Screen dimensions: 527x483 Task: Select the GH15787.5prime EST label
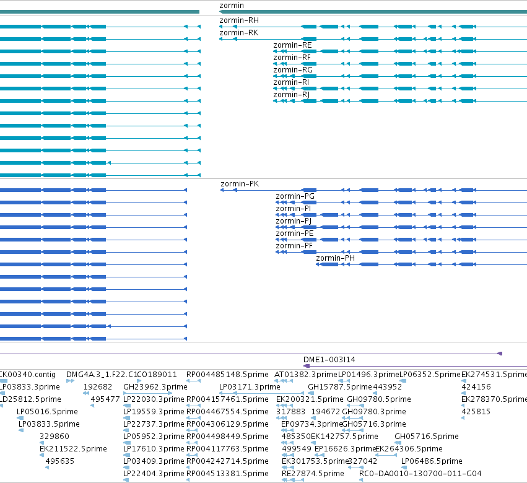tap(340, 387)
